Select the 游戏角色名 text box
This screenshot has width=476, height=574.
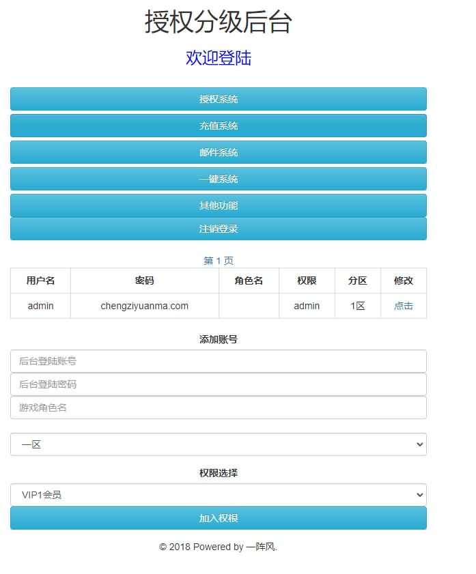(219, 407)
